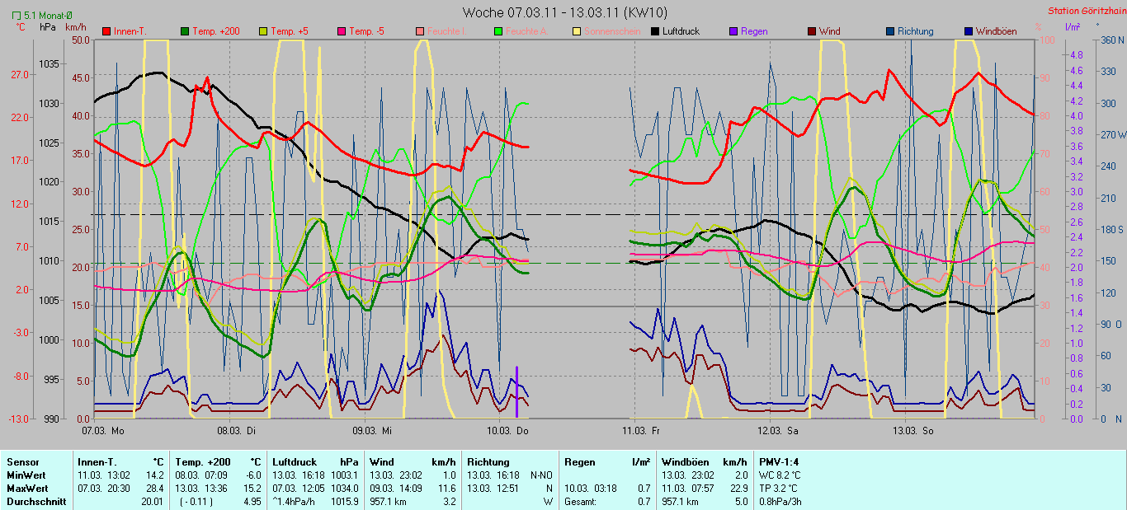Click the 27.0 temperature axis label
This screenshot has width=1127, height=510.
pos(21,74)
